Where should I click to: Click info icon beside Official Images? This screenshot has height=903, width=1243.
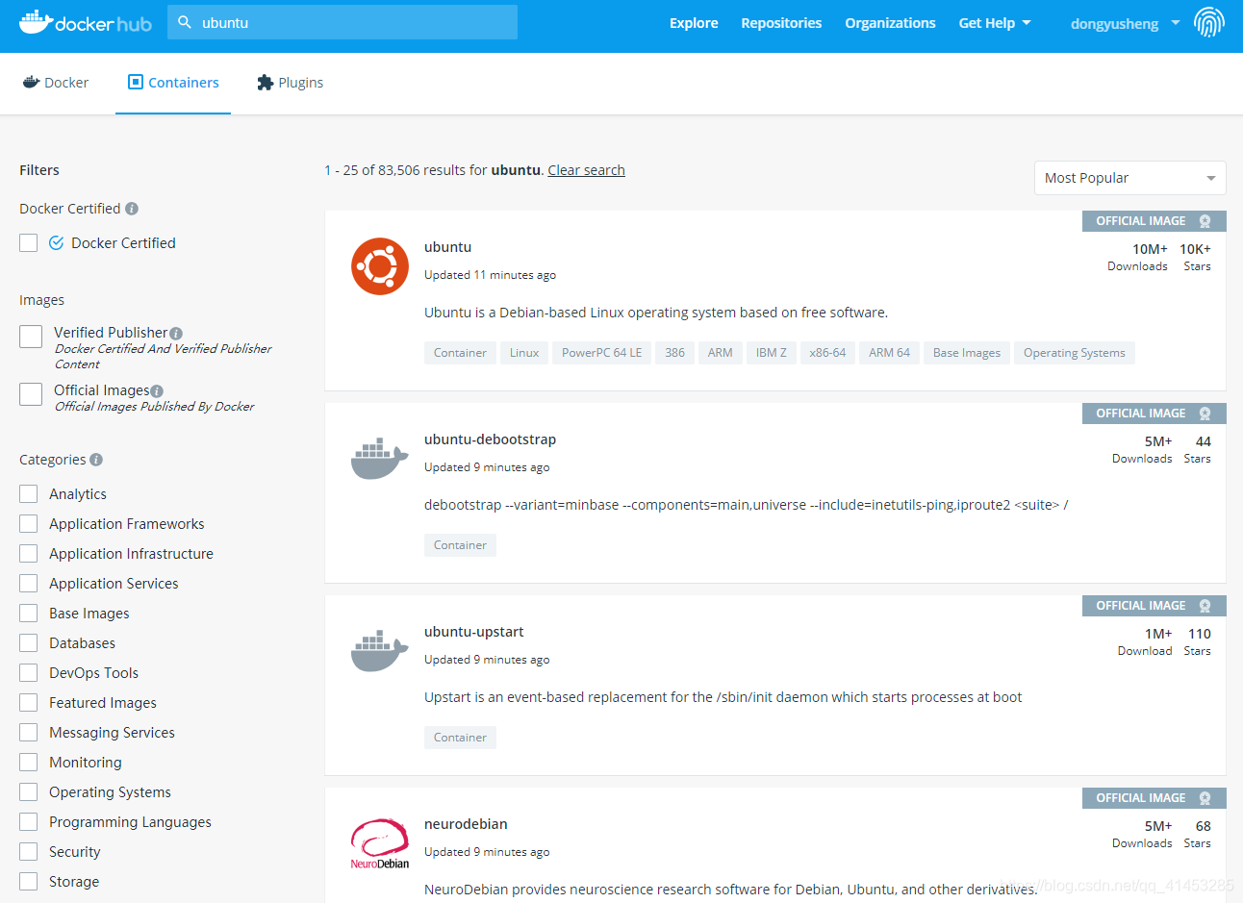(157, 391)
